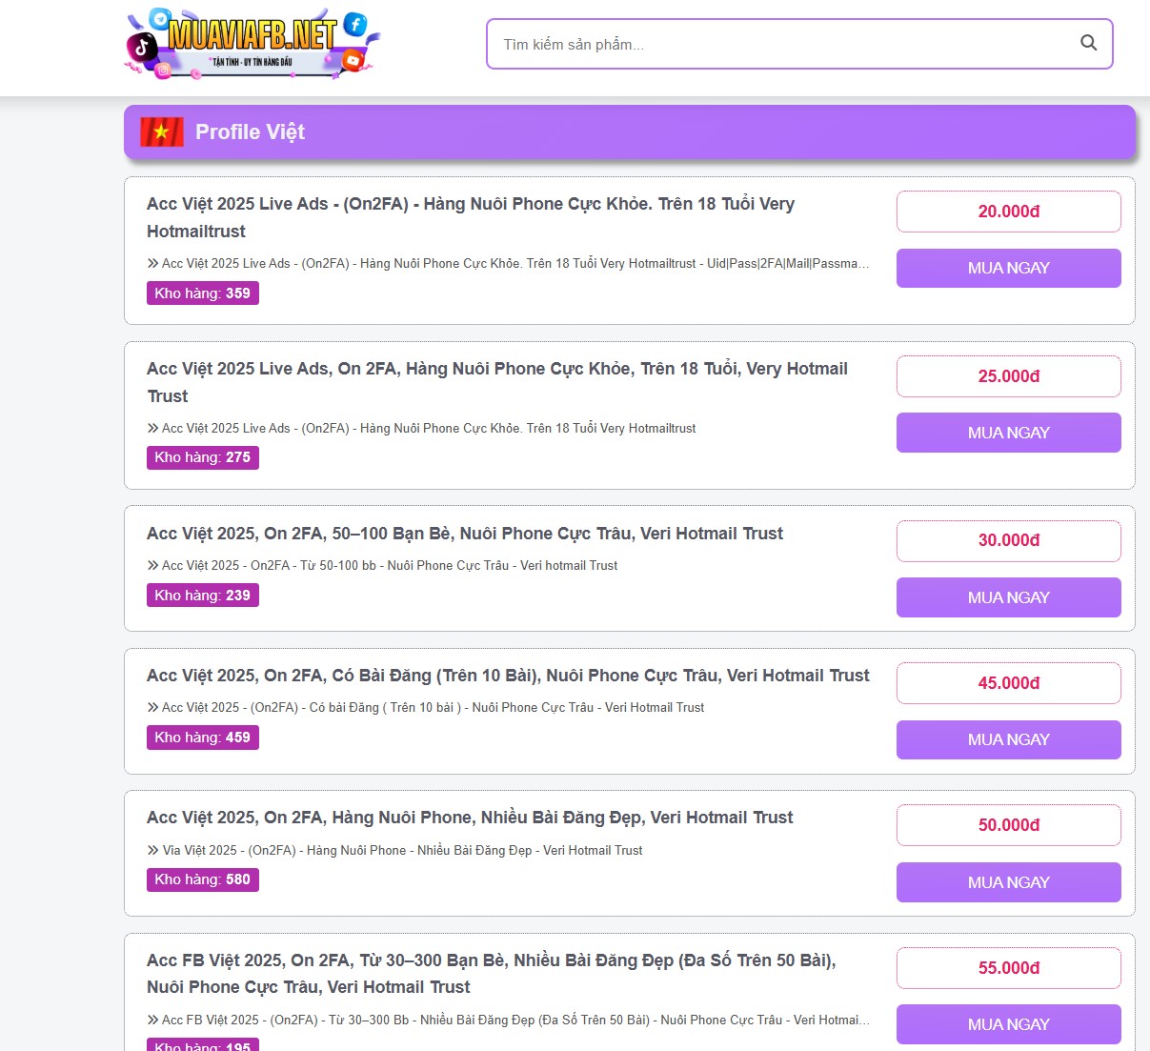Open the "Nhiều Bài Đăng Đẹp" 50.000đ product title
This screenshot has width=1150, height=1051.
click(x=470, y=818)
